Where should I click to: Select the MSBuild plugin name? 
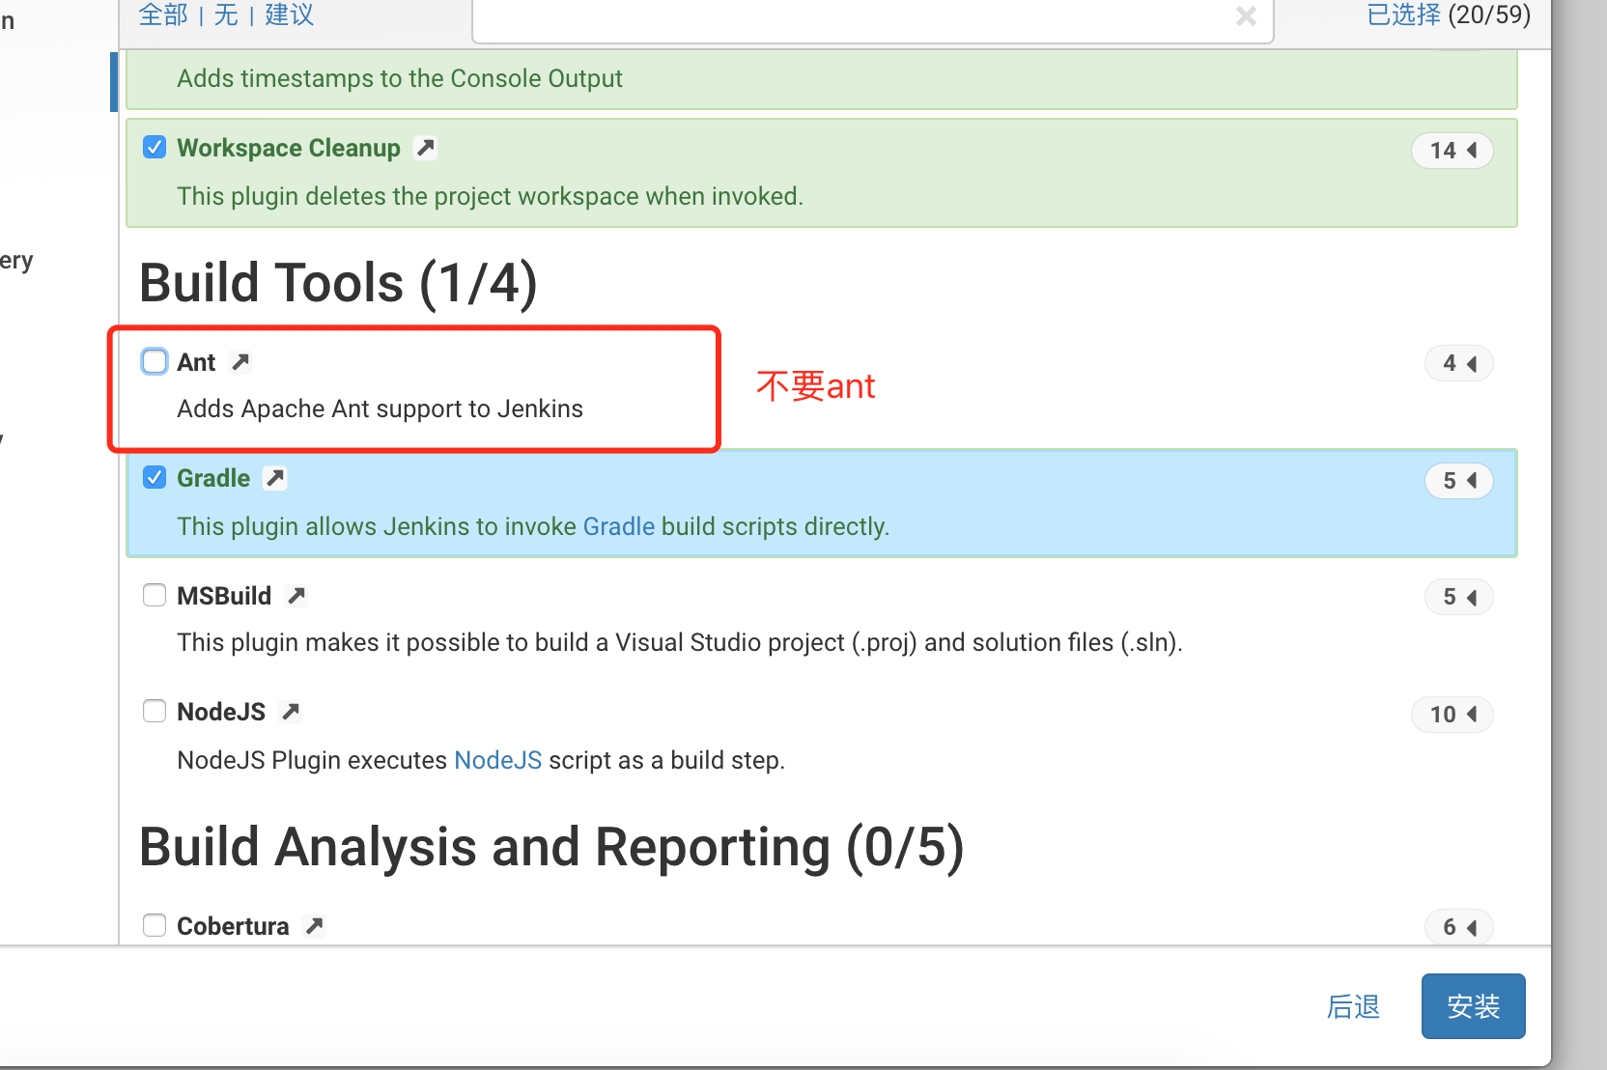tap(224, 596)
